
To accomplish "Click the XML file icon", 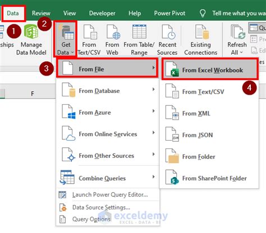I will 172,113.
